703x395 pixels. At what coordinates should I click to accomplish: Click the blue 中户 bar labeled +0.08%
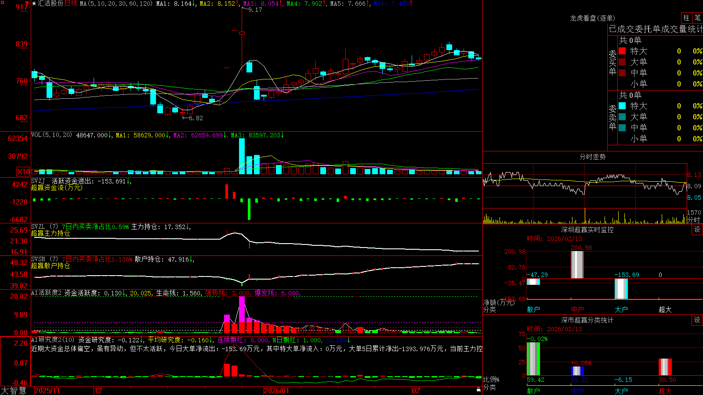(x=577, y=371)
